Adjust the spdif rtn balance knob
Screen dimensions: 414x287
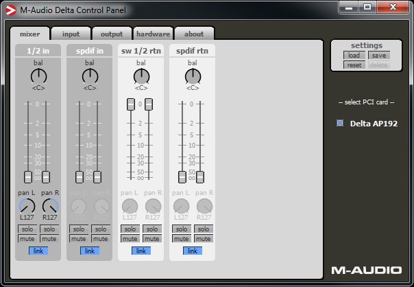(193, 76)
